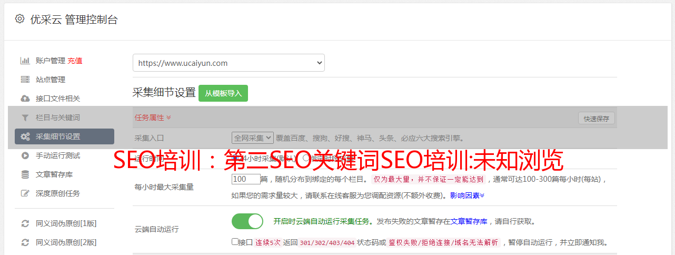Click the cloud upload icon next to 接口文件相关
The height and width of the screenshot is (255, 675).
click(x=25, y=99)
